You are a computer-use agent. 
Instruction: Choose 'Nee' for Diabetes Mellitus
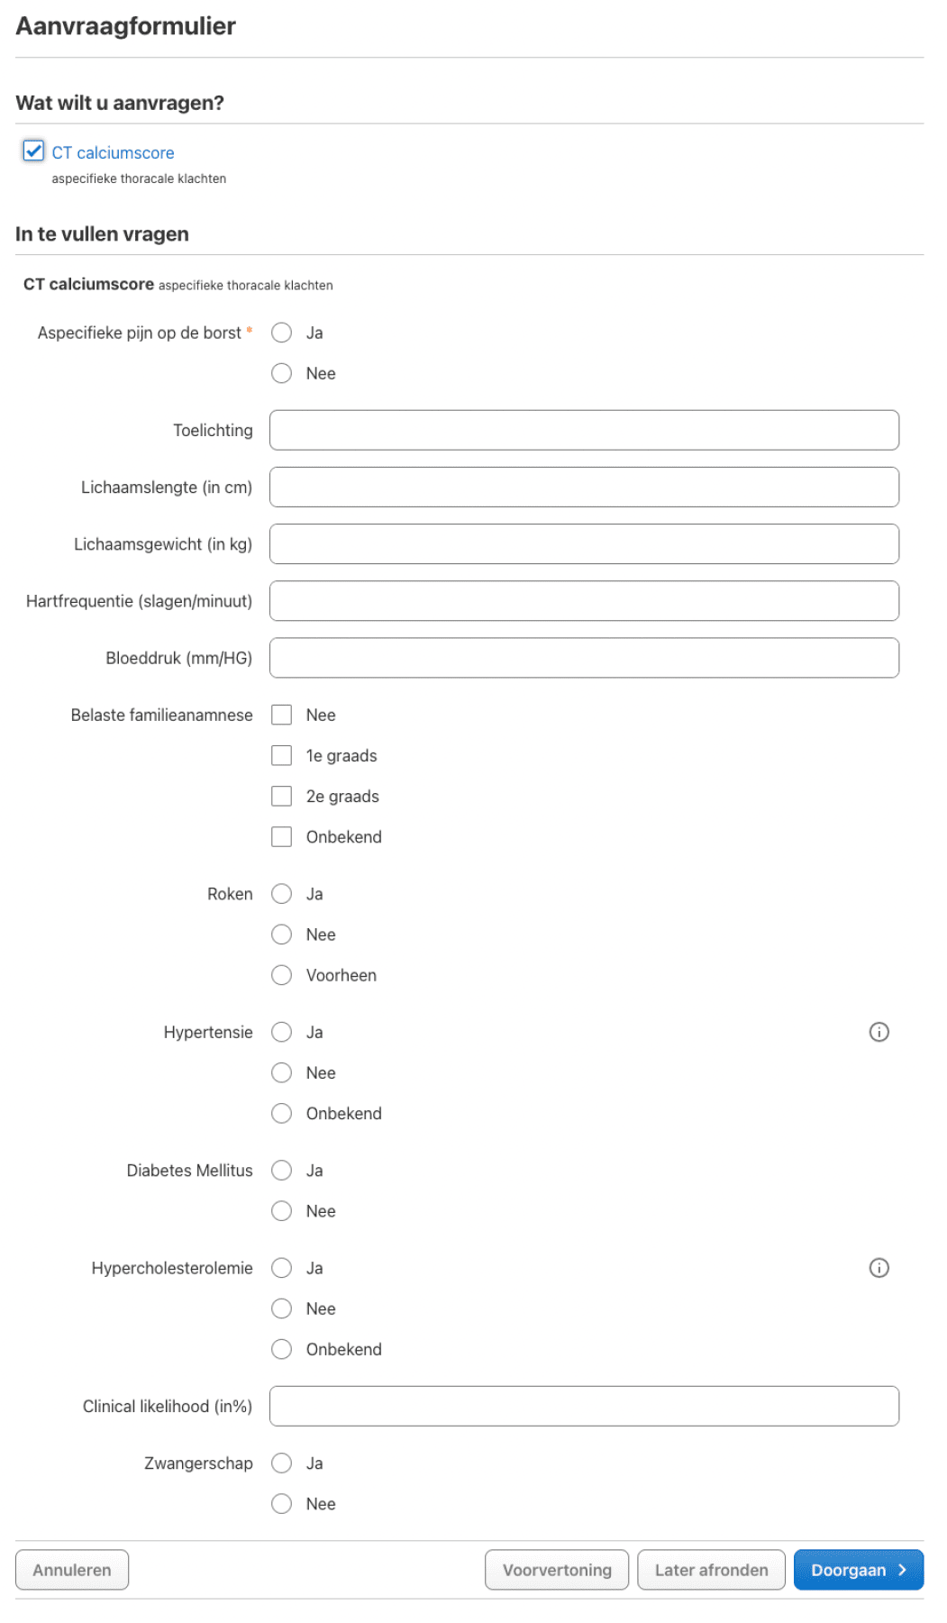[x=282, y=1210]
